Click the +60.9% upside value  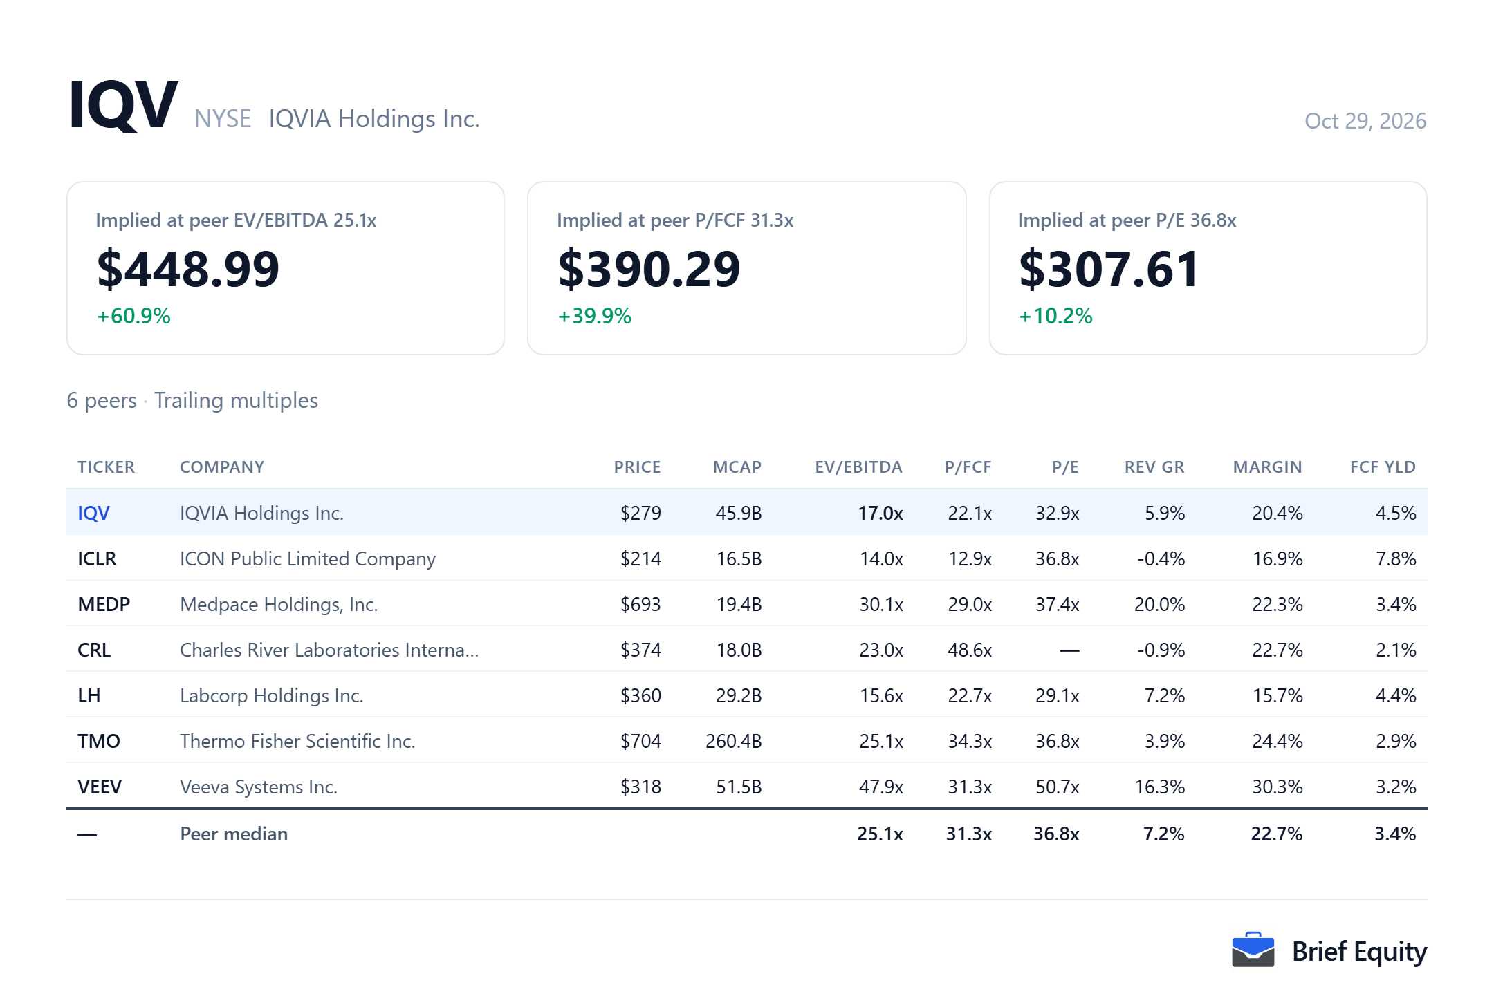[x=133, y=316]
